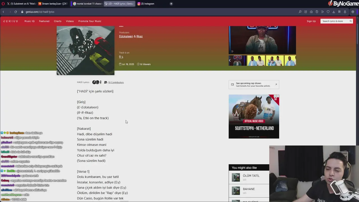
Task: Open the profile account icon
Action: click(345, 12)
